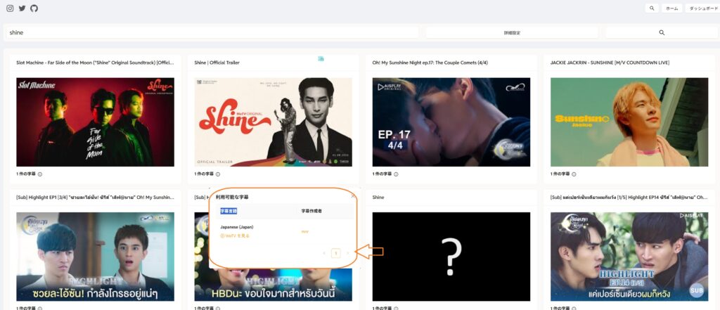Click info icon under Shine Official Trailer card
Screen dimensions: 720x310
click(218, 174)
